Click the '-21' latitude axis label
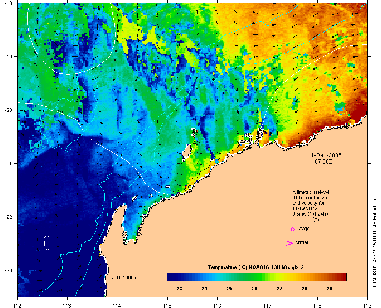Image resolution: width=381 pixels, height=308 pixels. 9,164
